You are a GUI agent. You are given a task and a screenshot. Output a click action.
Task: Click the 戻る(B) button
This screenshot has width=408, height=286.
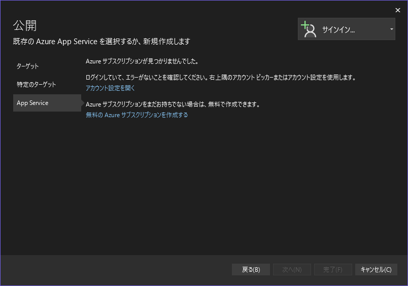[251, 270]
